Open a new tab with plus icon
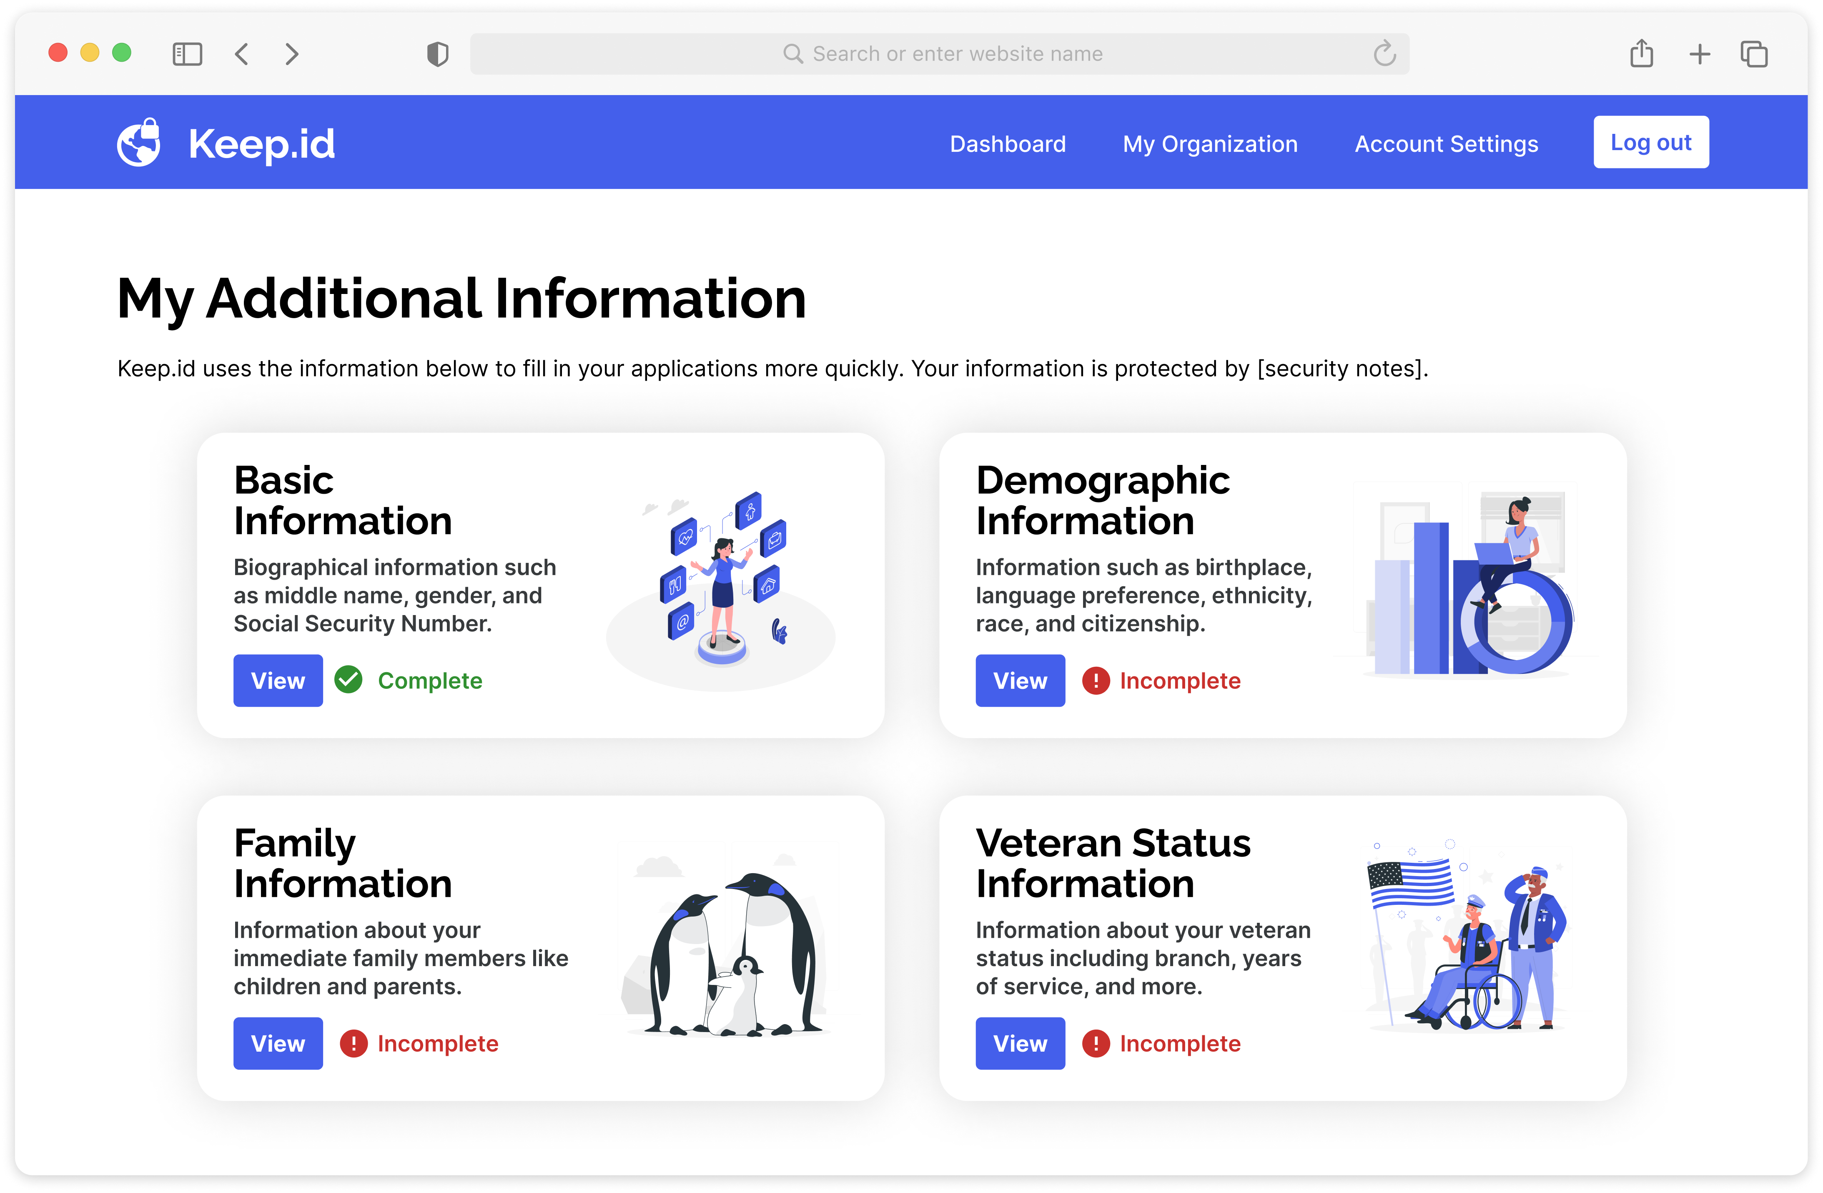1823x1193 pixels. click(x=1700, y=54)
